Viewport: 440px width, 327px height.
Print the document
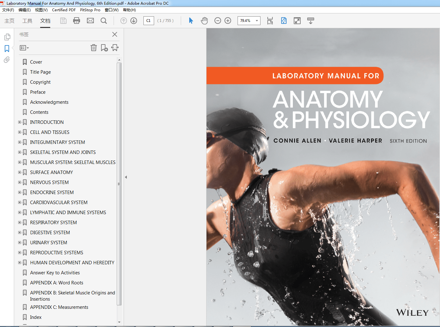77,20
